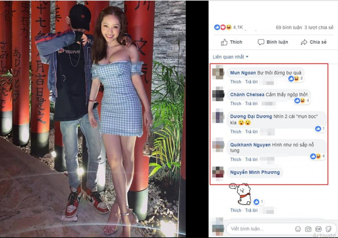Image resolution: width=338 pixels, height=238 pixels.
Task: Click Thích under Chánh Chelsea's comment
Action: (x=235, y=104)
